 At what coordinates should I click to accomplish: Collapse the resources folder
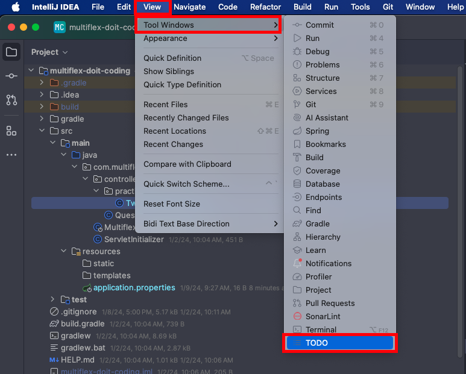click(x=63, y=251)
